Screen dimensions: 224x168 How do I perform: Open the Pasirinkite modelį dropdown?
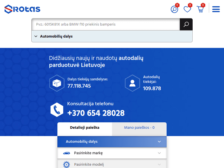coord(112,164)
